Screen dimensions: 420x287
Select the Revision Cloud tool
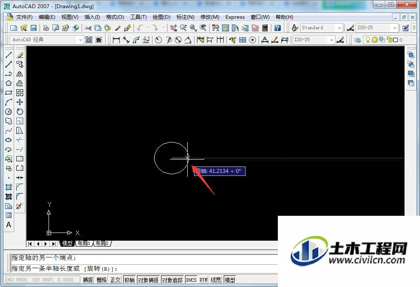[x=9, y=121]
